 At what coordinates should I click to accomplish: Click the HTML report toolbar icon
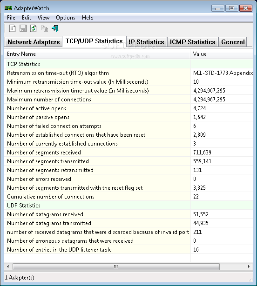pyautogui.click(x=12, y=28)
